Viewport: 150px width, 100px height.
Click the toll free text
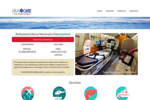pyautogui.click(x=58, y=55)
